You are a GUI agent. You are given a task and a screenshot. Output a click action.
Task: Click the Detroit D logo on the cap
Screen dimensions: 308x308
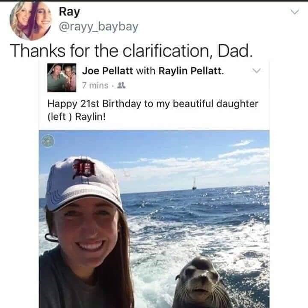(x=84, y=169)
